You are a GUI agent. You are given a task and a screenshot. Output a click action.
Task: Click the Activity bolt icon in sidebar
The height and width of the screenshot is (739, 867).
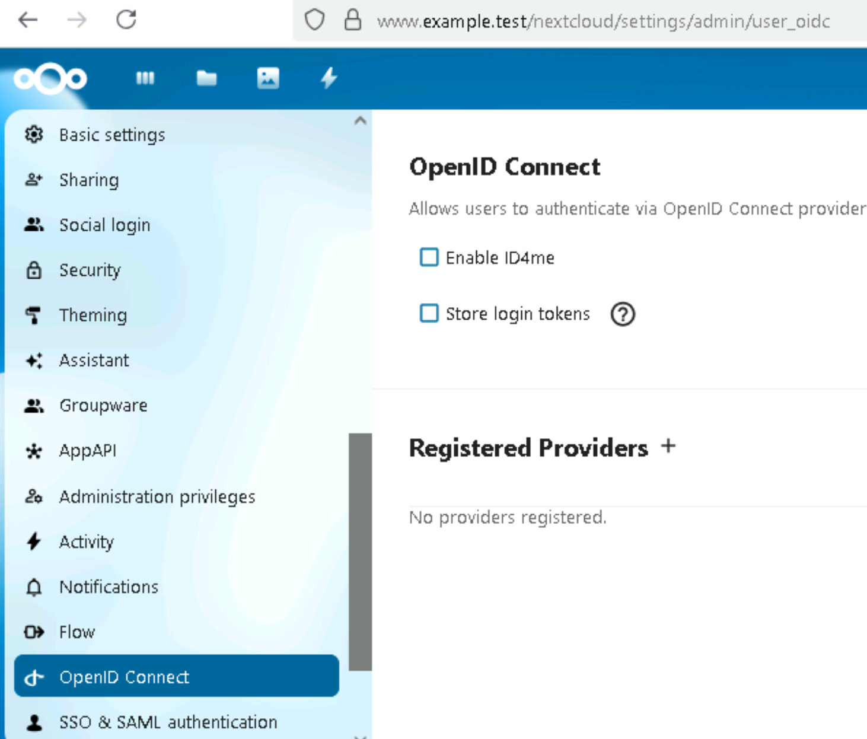tap(34, 541)
